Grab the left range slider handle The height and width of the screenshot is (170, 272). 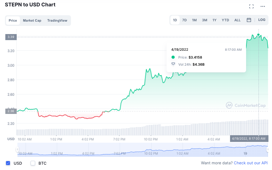(17, 149)
